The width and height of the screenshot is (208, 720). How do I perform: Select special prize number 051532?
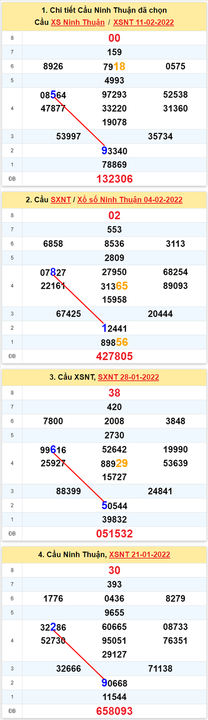[114, 533]
